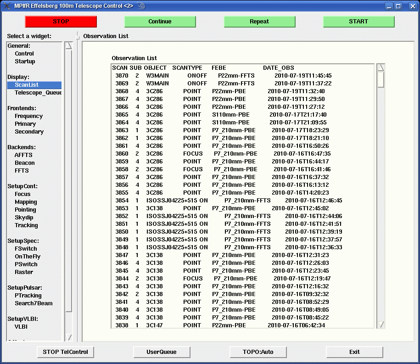
Task: Open the AFFTS backend widget
Action: point(23,155)
